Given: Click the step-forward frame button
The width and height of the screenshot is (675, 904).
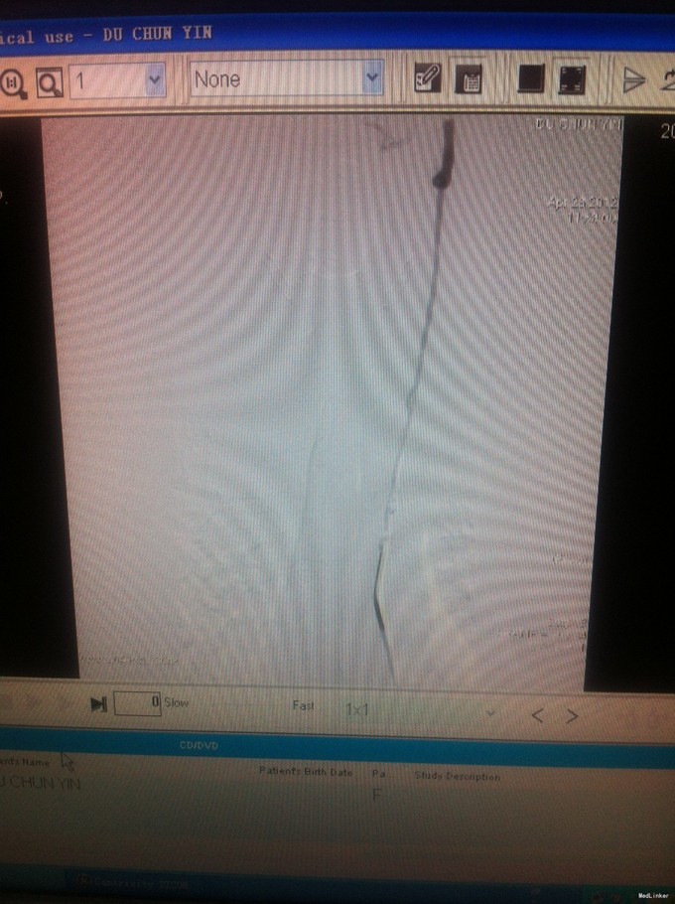Looking at the screenshot, I should coord(98,704).
